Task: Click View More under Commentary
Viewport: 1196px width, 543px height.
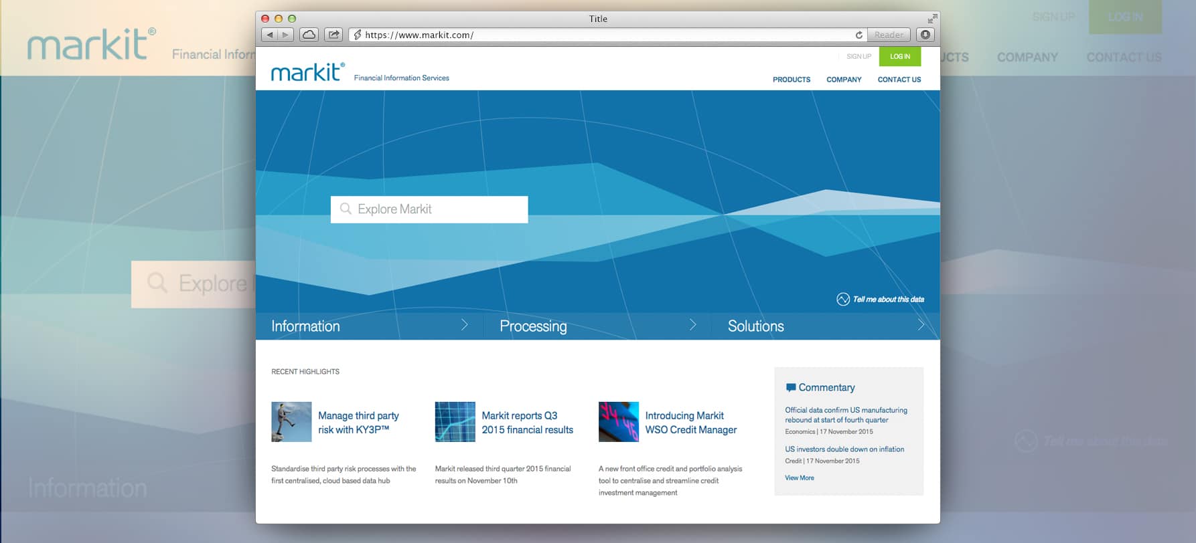Action: (800, 478)
